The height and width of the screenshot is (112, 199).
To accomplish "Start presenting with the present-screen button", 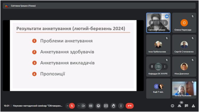I will (x=106, y=106).
